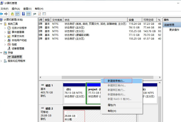Open the Action (操作) menu
Viewport: 181px width, 122px height.
pyautogui.click(x=16, y=9)
